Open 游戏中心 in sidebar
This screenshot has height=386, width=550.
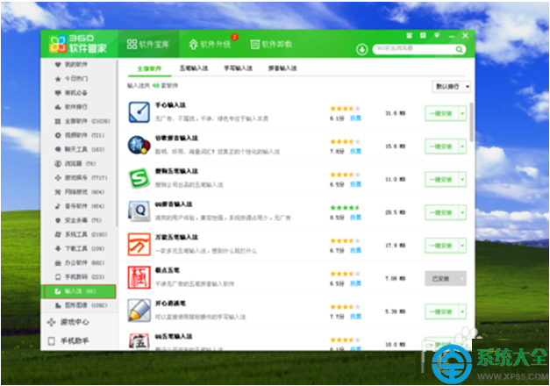click(68, 322)
